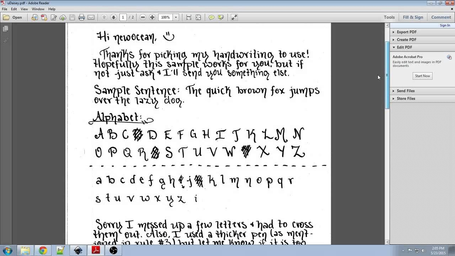Screen dimensions: 455x256
Task: Click the Save file icon
Action: coord(73,17)
